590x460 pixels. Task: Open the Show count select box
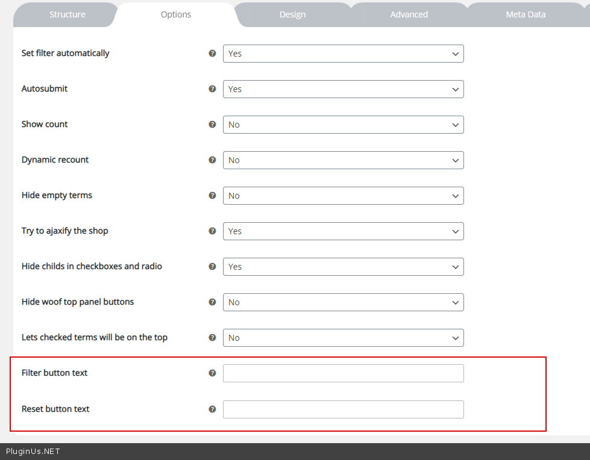[x=343, y=125]
